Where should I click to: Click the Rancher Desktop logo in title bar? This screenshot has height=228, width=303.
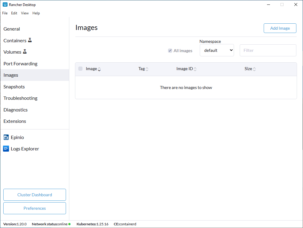click(5, 4)
